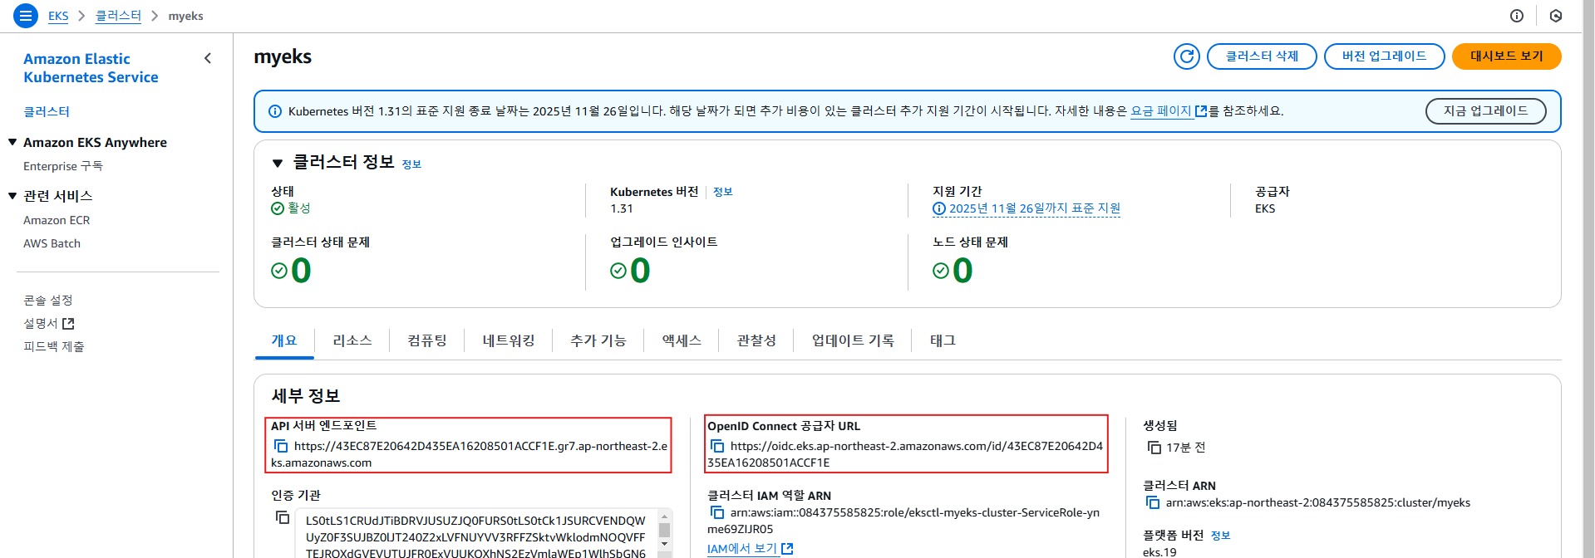Open the 액세스 tab

682,340
